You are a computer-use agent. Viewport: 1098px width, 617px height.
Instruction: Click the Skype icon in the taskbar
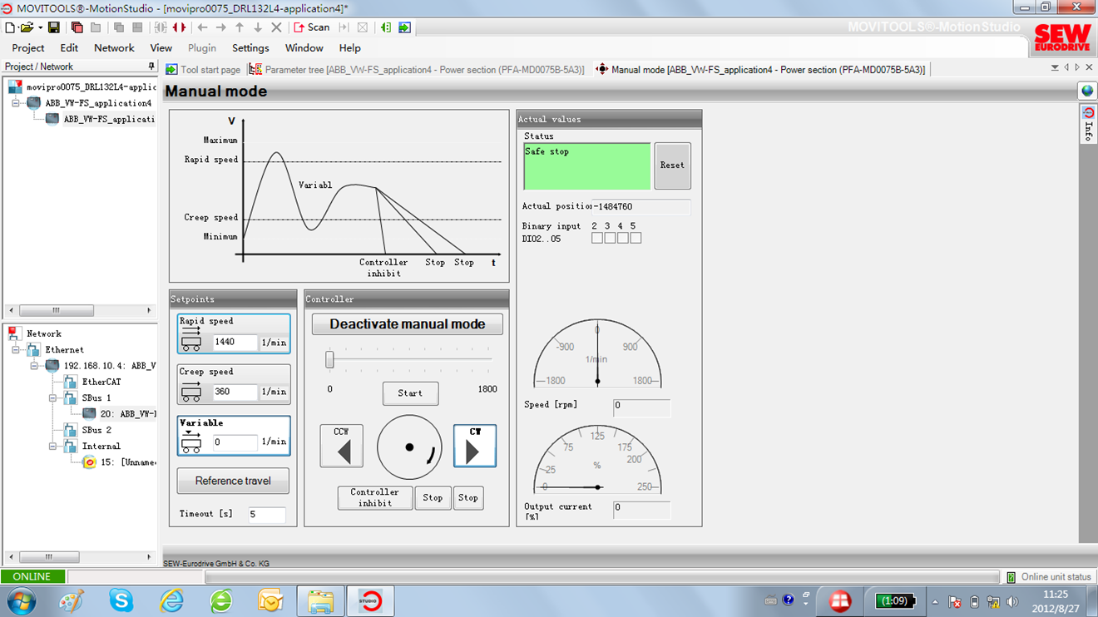tap(121, 600)
